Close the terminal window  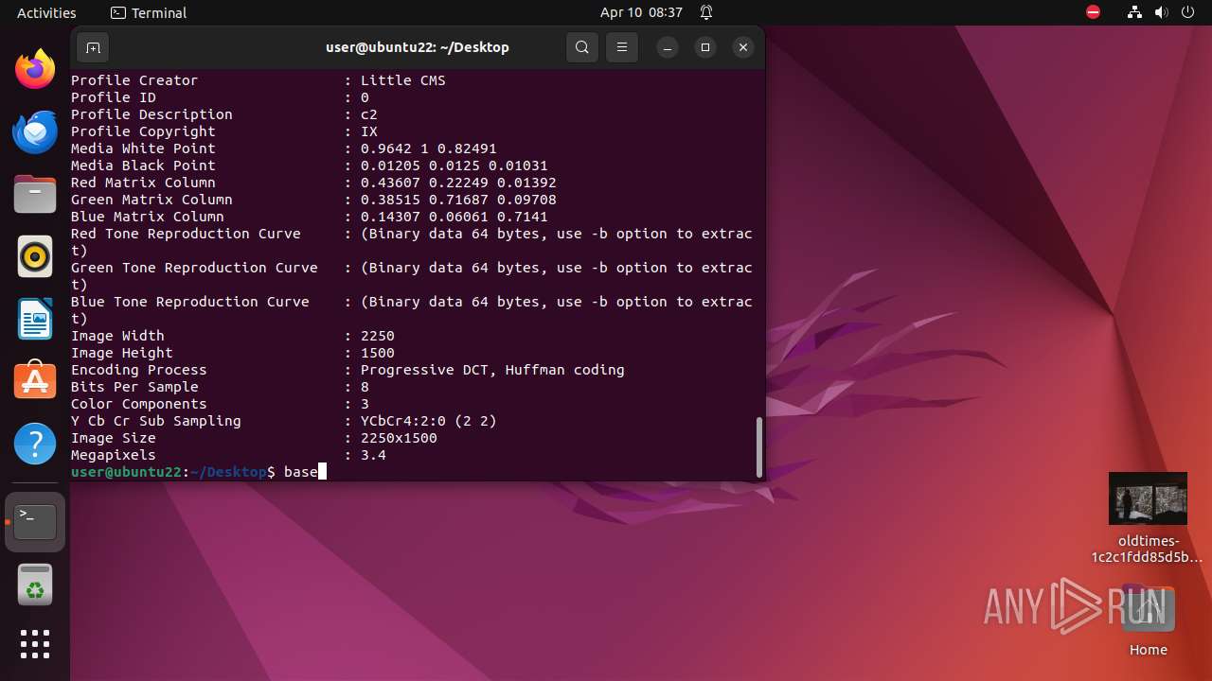(743, 47)
